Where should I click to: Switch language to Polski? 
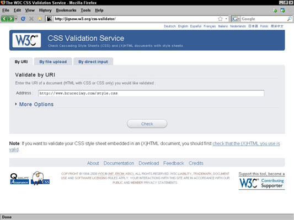264,26
